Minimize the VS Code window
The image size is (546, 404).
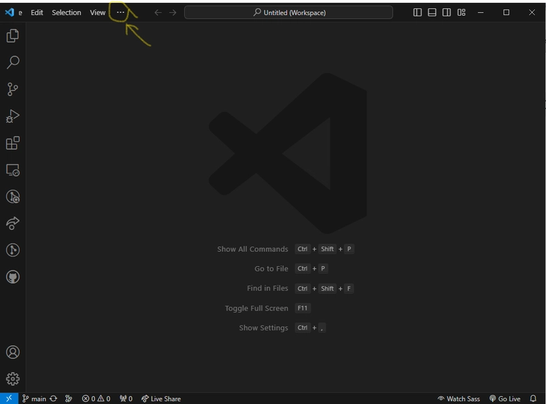point(480,12)
